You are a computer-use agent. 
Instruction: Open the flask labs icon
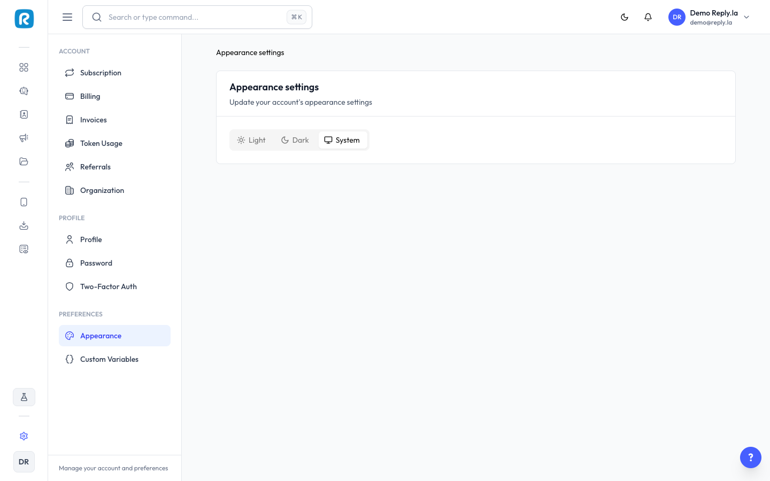coord(24,397)
